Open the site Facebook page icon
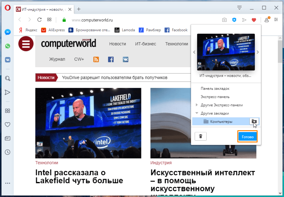This screenshot has height=197, width=284. (111, 59)
